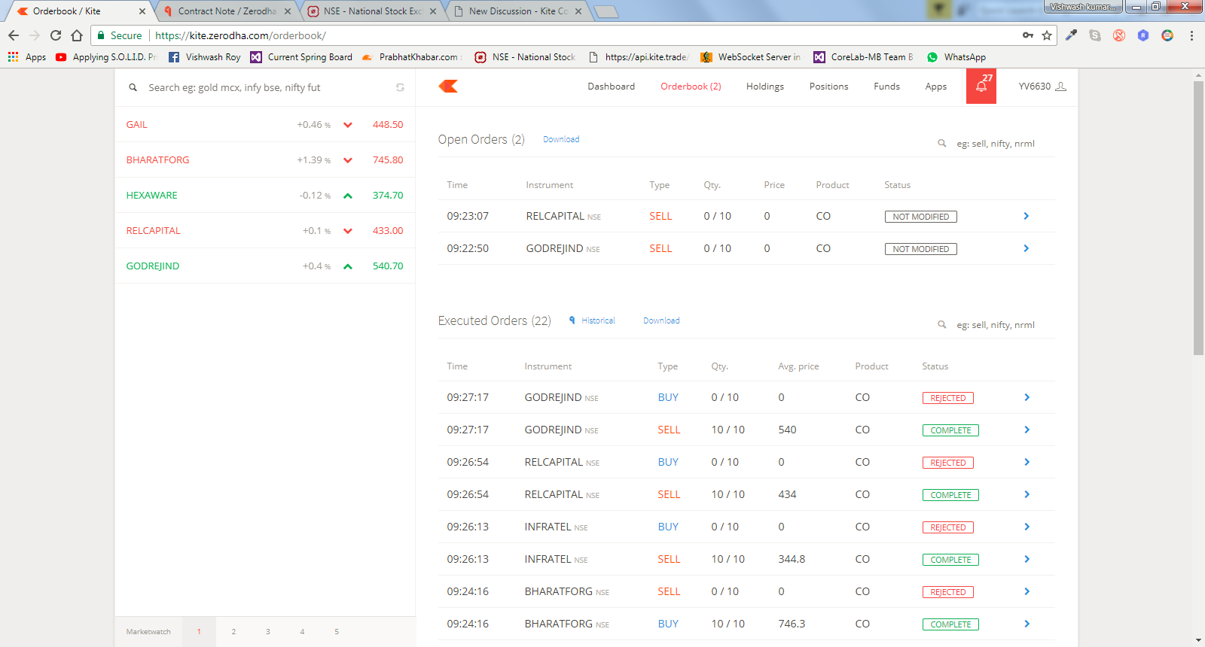Image resolution: width=1205 pixels, height=647 pixels.
Task: Click the Historical pin icon
Action: pos(572,320)
